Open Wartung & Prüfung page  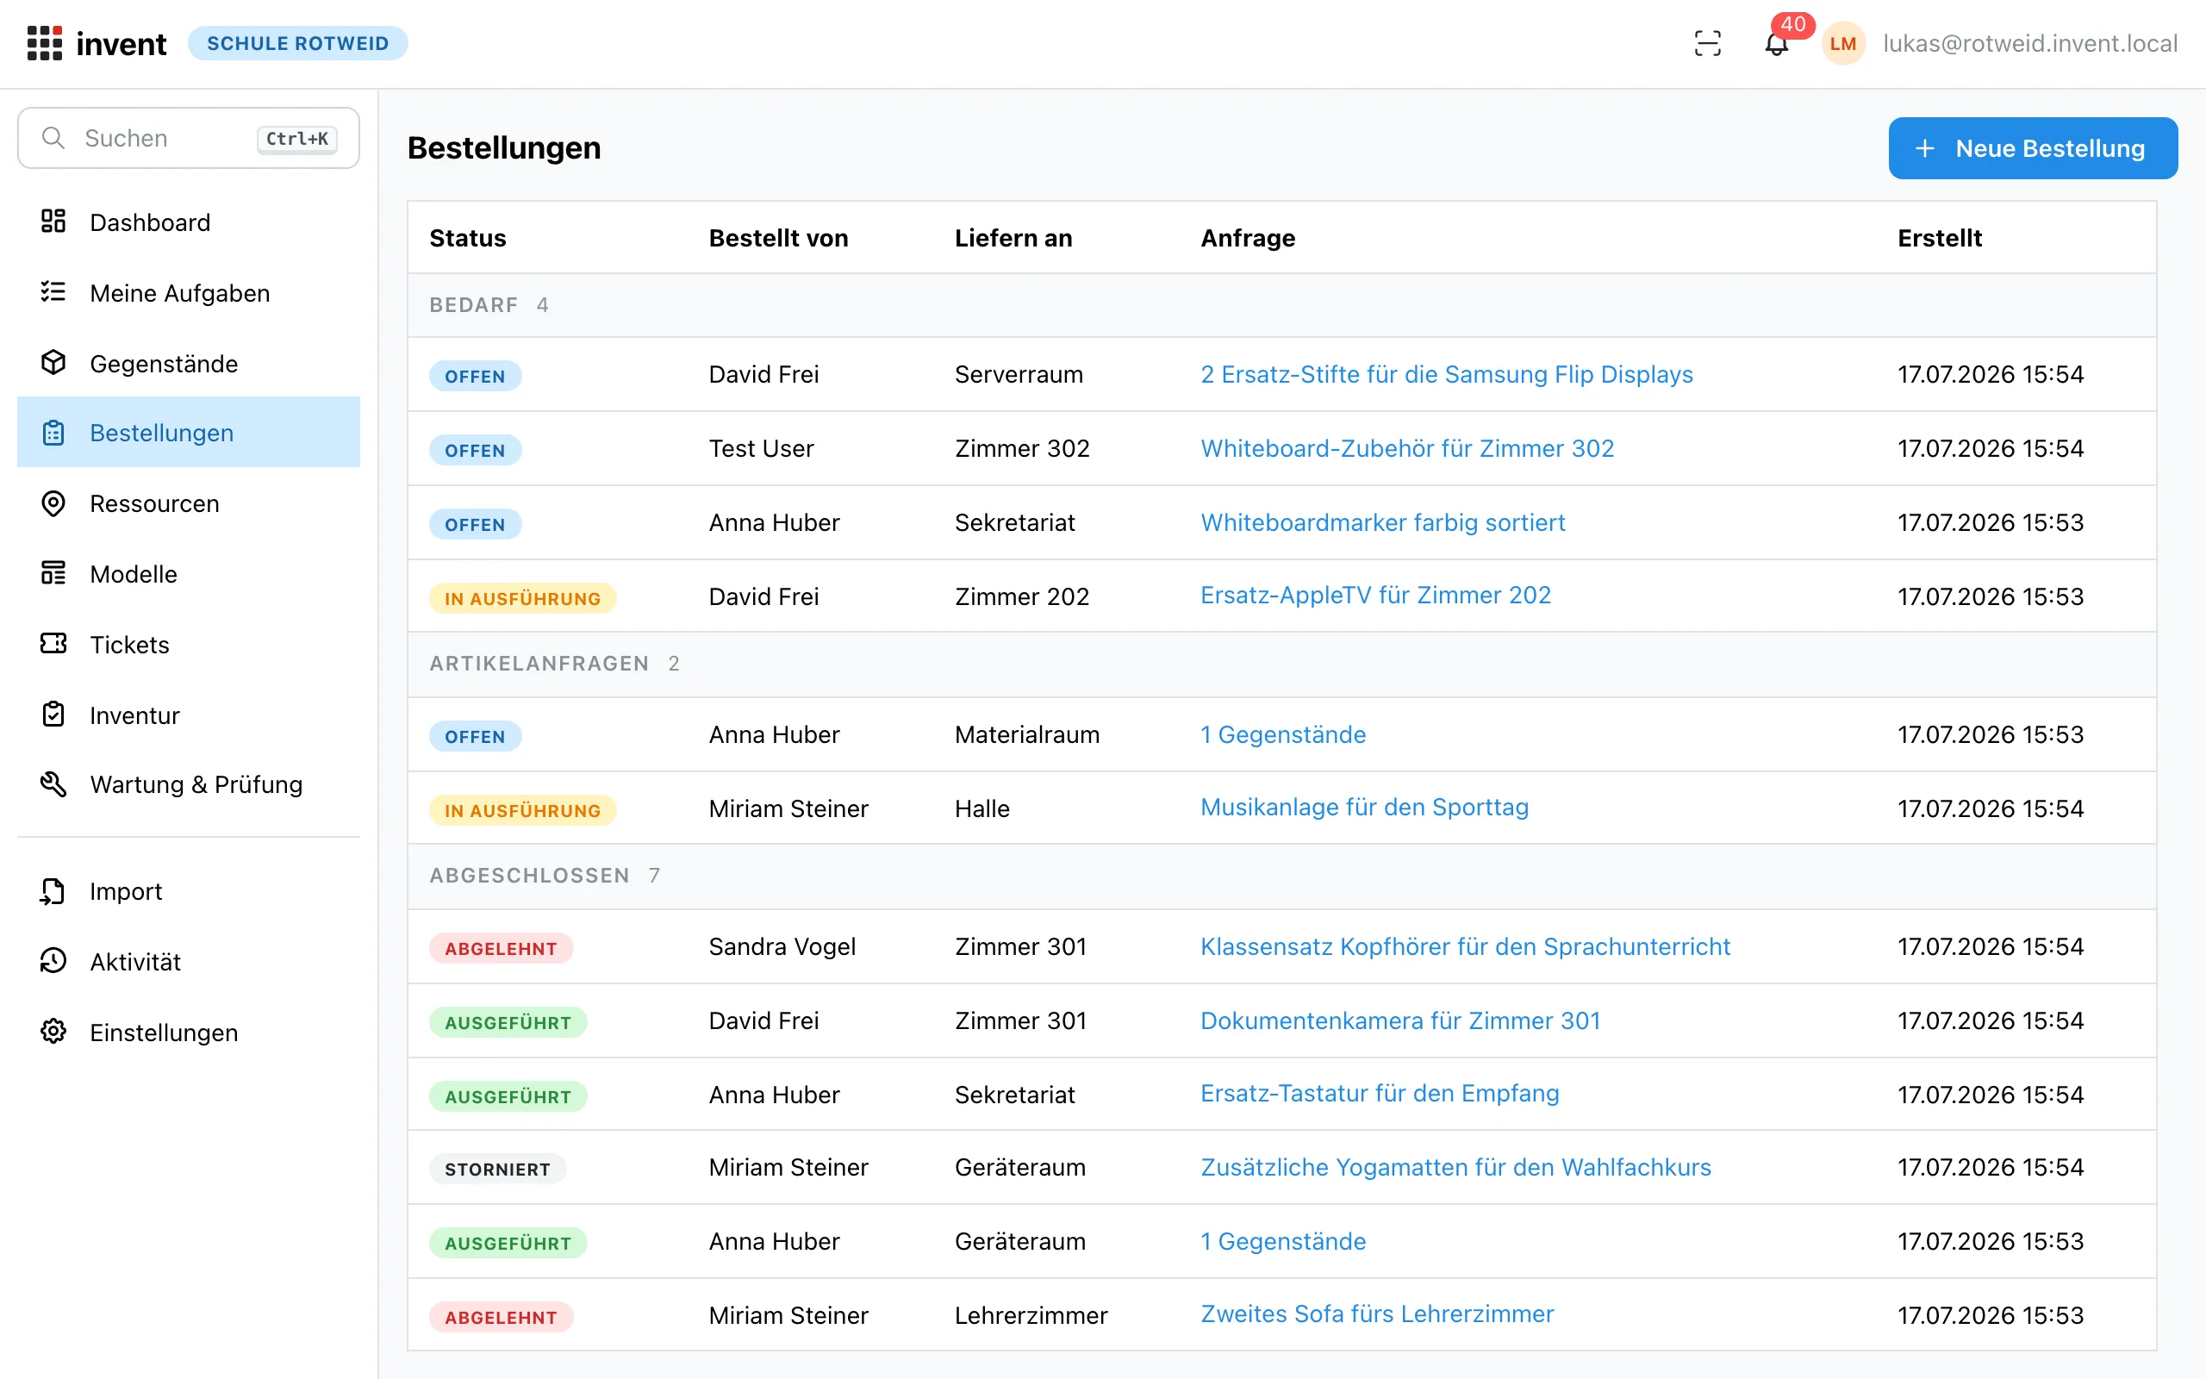click(189, 784)
